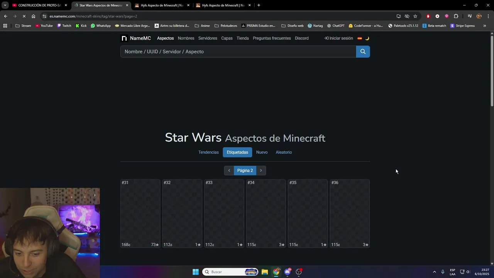Switch to the Tendencias tab
Image resolution: width=494 pixels, height=278 pixels.
208,152
